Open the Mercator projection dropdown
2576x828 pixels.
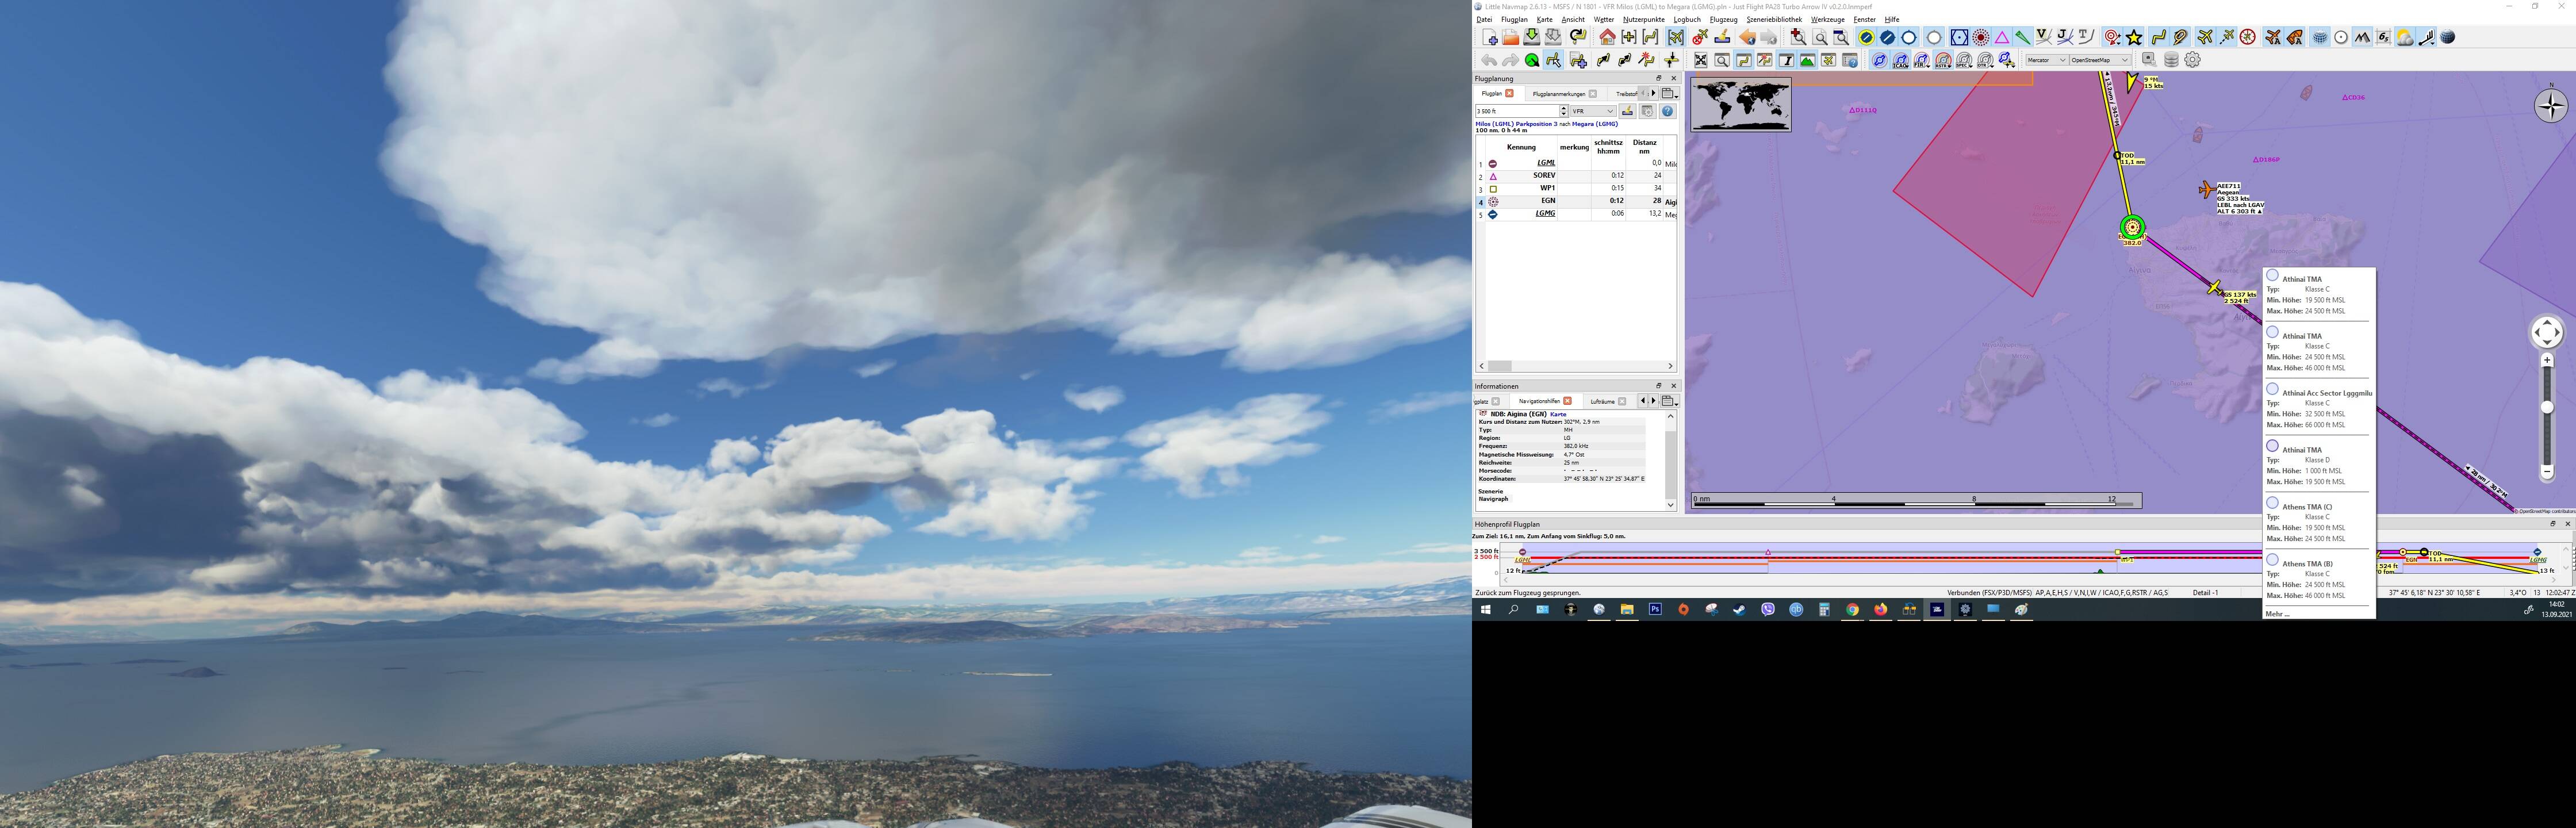point(2046,60)
